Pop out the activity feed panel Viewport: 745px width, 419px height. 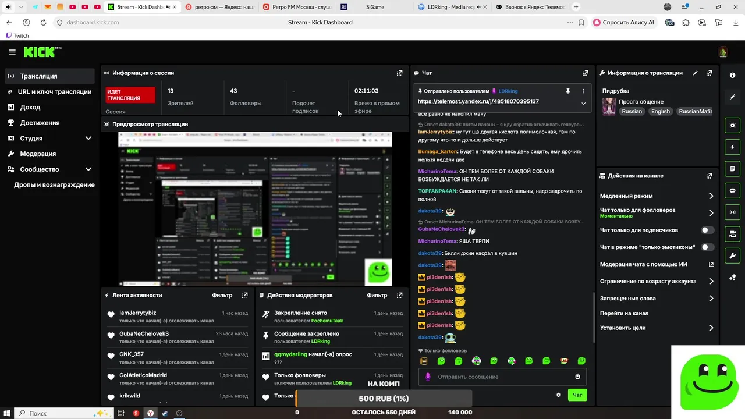click(244, 296)
